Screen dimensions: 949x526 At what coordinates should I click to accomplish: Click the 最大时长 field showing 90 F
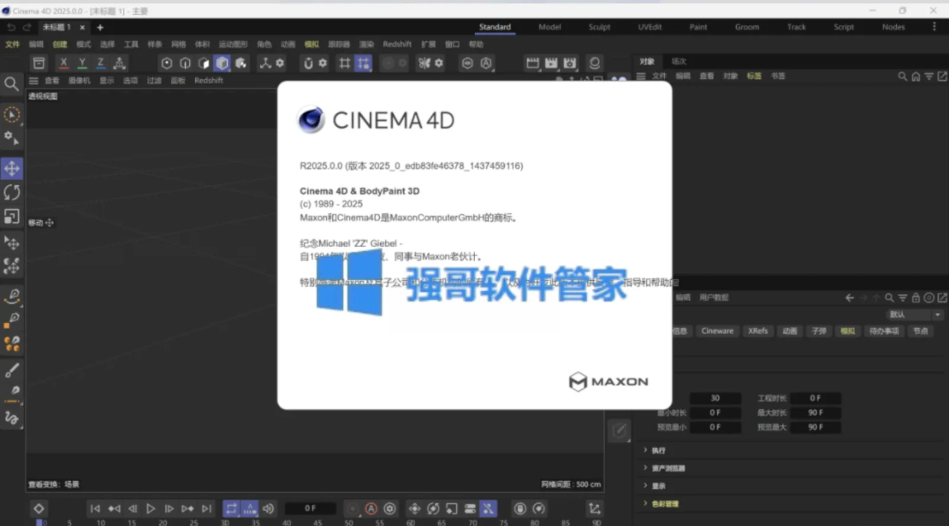point(816,413)
